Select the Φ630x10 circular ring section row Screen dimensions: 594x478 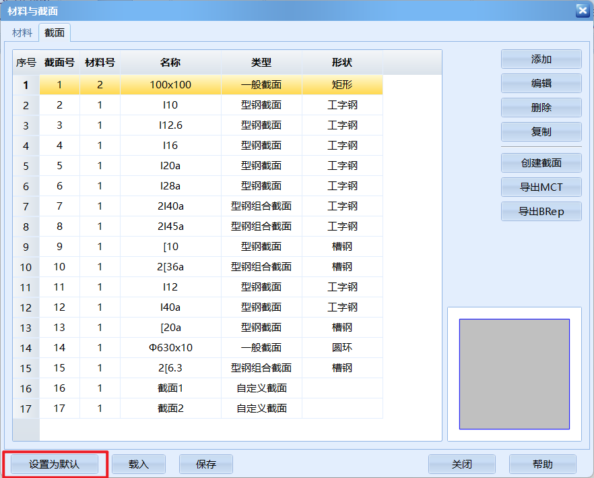[170, 348]
